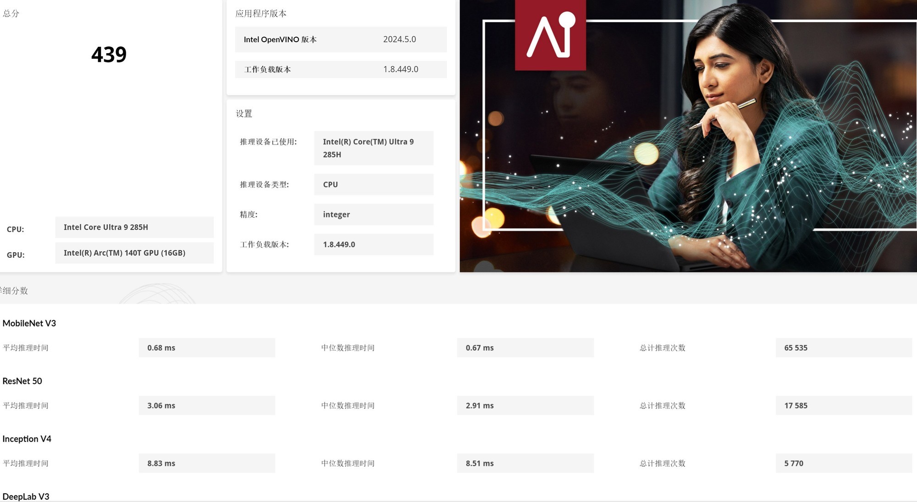Click the total score 439
The height and width of the screenshot is (502, 917).
[109, 55]
